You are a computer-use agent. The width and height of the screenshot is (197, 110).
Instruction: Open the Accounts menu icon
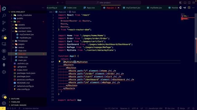(4, 96)
